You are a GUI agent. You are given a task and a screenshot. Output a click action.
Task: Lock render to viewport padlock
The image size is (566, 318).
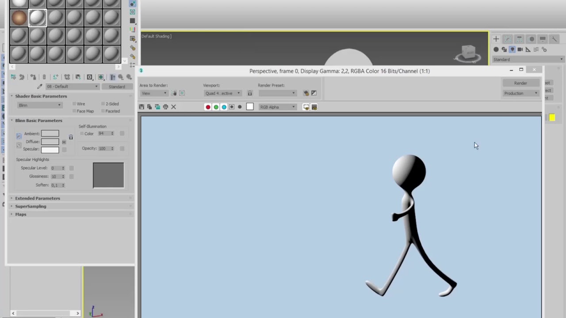pyautogui.click(x=250, y=93)
